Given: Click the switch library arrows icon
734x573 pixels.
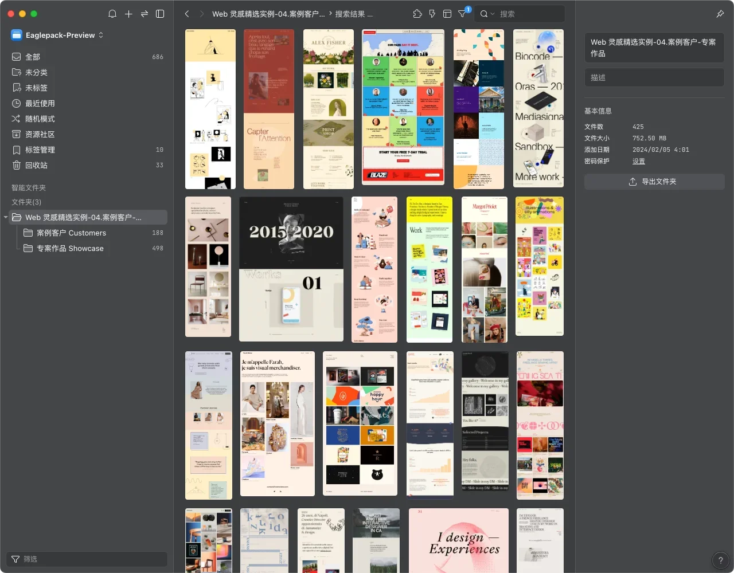Looking at the screenshot, I should click(145, 14).
